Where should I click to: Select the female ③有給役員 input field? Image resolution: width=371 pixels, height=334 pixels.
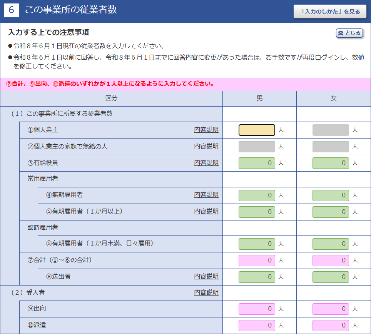(331, 163)
